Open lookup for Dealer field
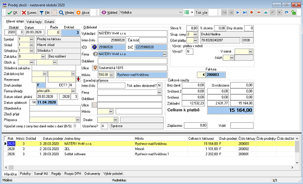The width and height of the screenshot is (303, 184). click(115, 120)
